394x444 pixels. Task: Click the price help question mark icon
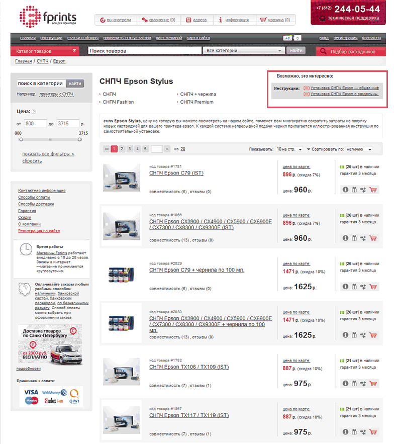[x=34, y=112]
